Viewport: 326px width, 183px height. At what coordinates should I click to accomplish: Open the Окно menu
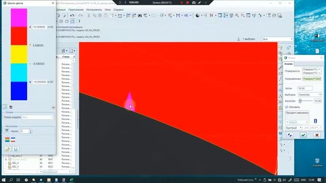(107, 10)
